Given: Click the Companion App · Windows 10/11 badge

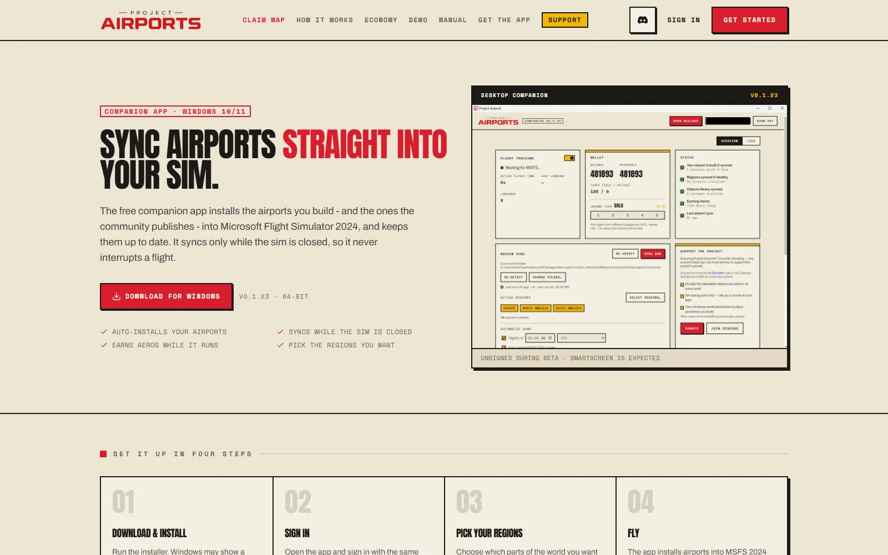Looking at the screenshot, I should 175,112.
